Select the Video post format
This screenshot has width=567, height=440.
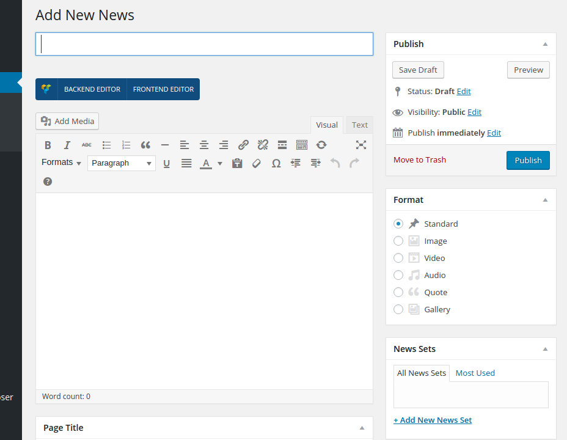(x=398, y=258)
